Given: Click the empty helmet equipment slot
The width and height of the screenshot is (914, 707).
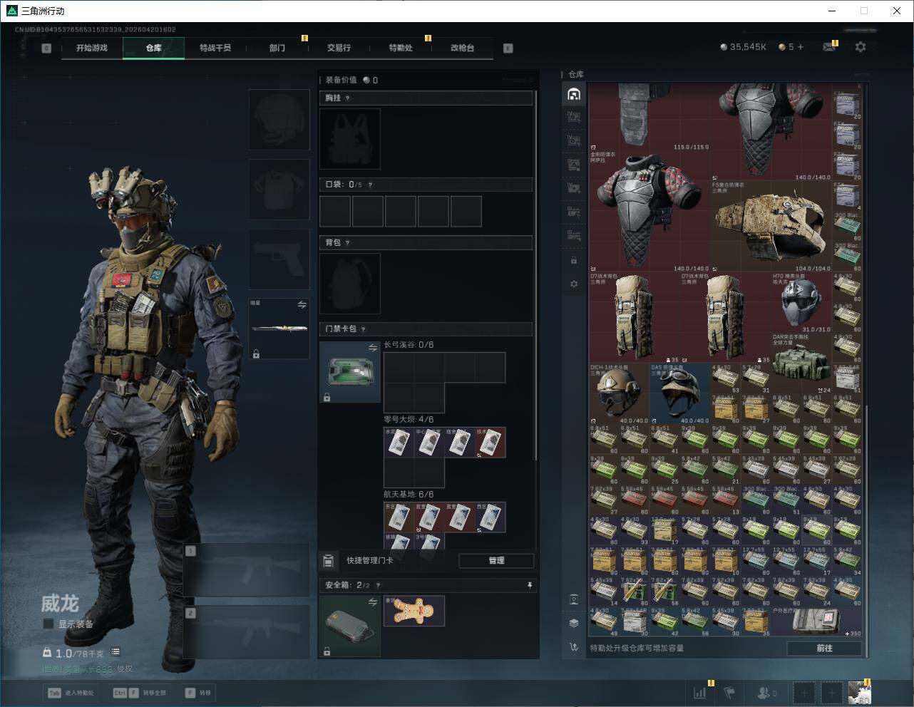Looking at the screenshot, I should (279, 119).
